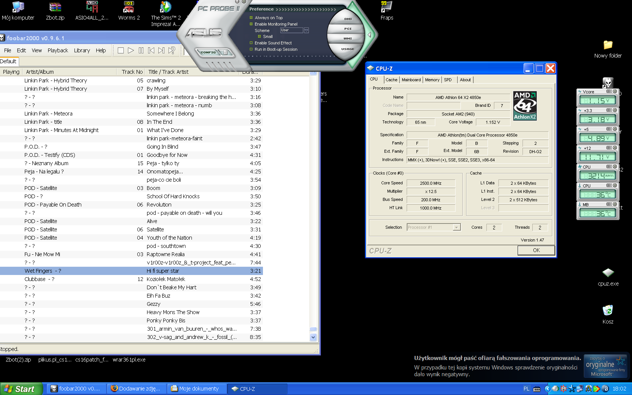Click the Stop button in the foobar2000 toolbar
Viewport: 632px width, 395px height.
click(121, 50)
